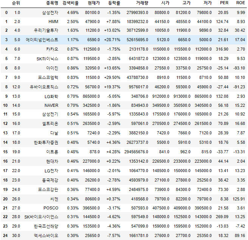Select the 카카오 stock name cell

[x=52, y=49]
